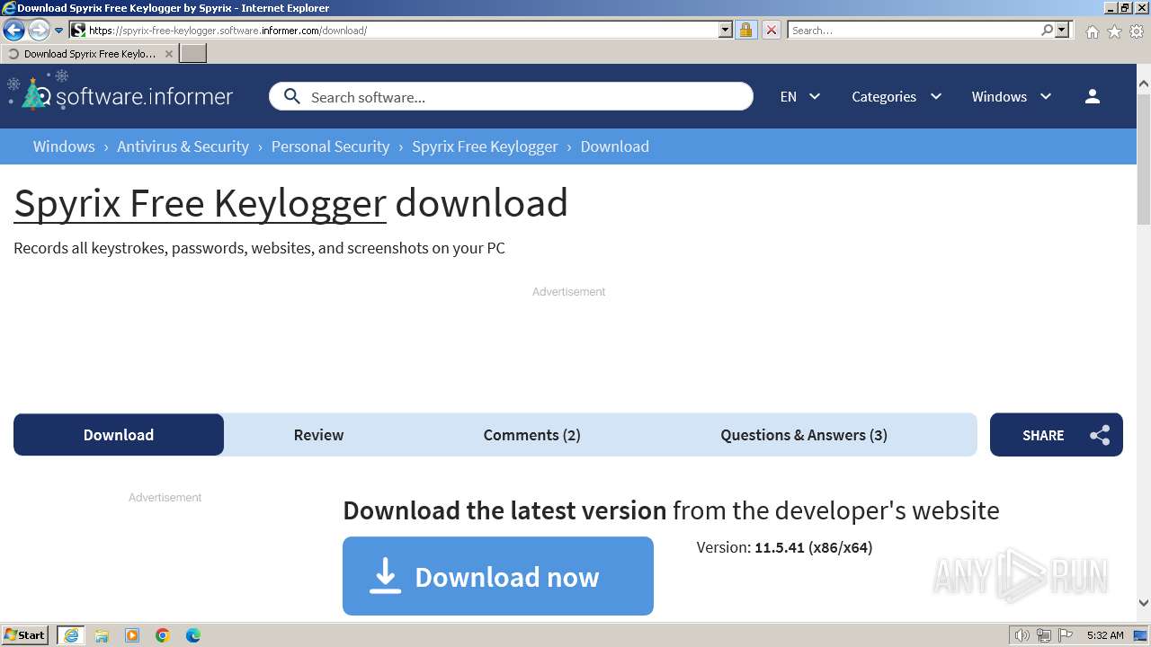Click the Download now button
The width and height of the screenshot is (1151, 647).
click(x=498, y=576)
